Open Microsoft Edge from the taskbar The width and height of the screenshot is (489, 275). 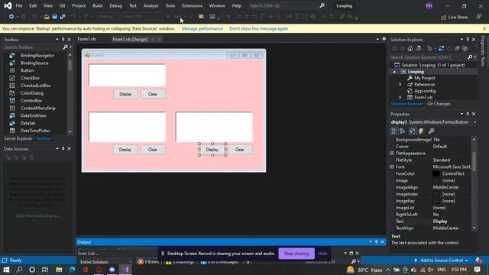click(x=73, y=270)
